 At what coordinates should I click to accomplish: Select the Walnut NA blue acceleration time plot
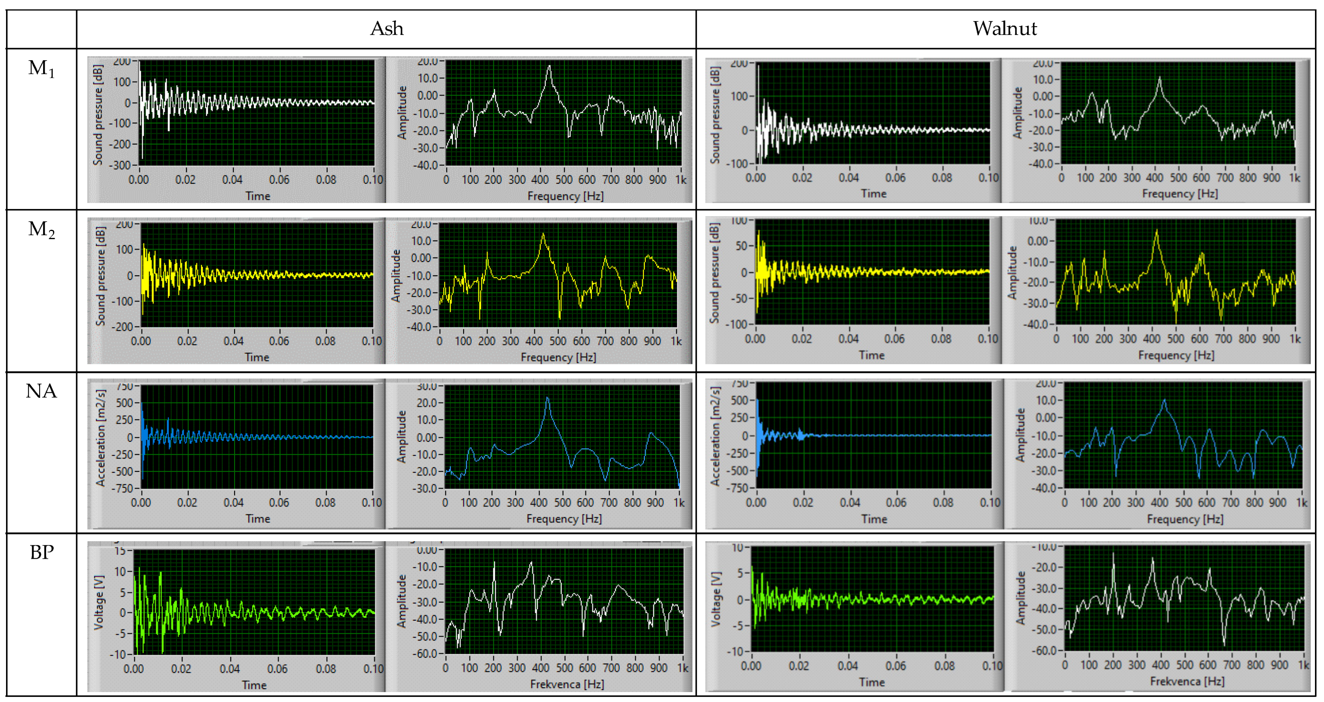point(873,435)
